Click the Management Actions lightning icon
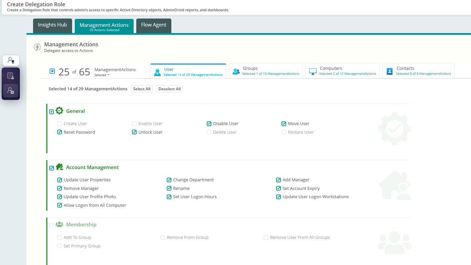The width and height of the screenshot is (471, 265). tap(37, 47)
